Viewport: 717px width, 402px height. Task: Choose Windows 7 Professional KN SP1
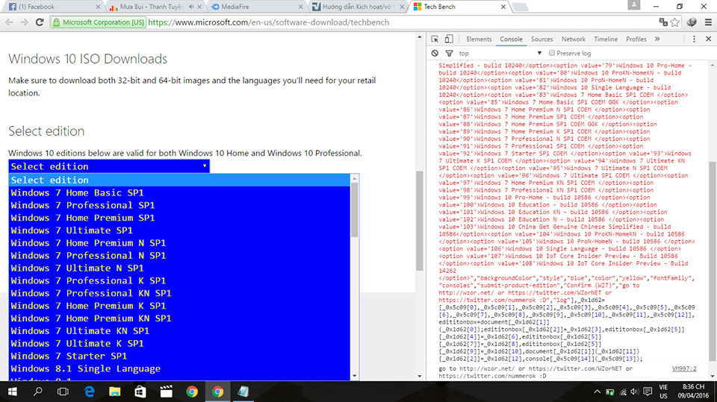179,293
